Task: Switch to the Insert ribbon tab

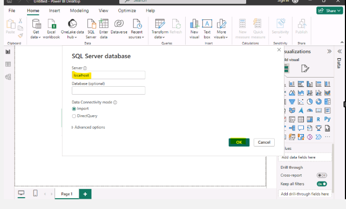Action: [55, 11]
